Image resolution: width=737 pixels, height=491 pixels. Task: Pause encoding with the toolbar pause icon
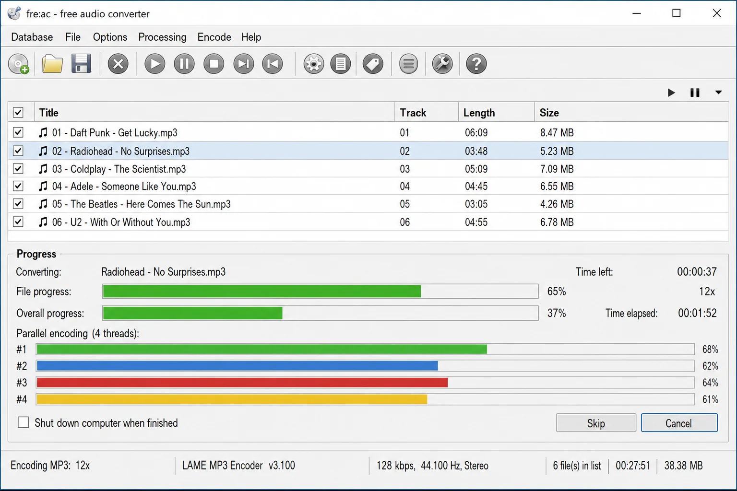[184, 64]
